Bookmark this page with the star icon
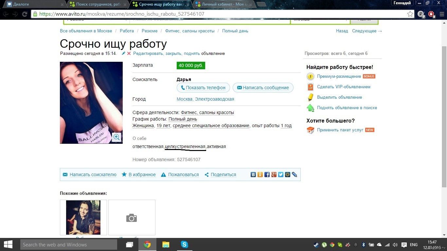 410,14
